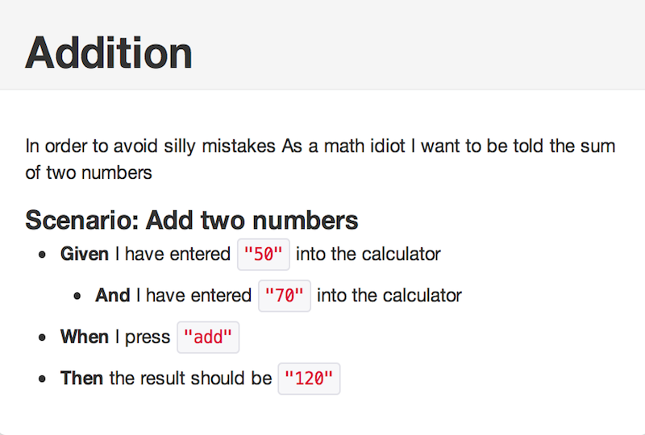
Task: Click "into the calculator" after "70"
Action: [389, 296]
